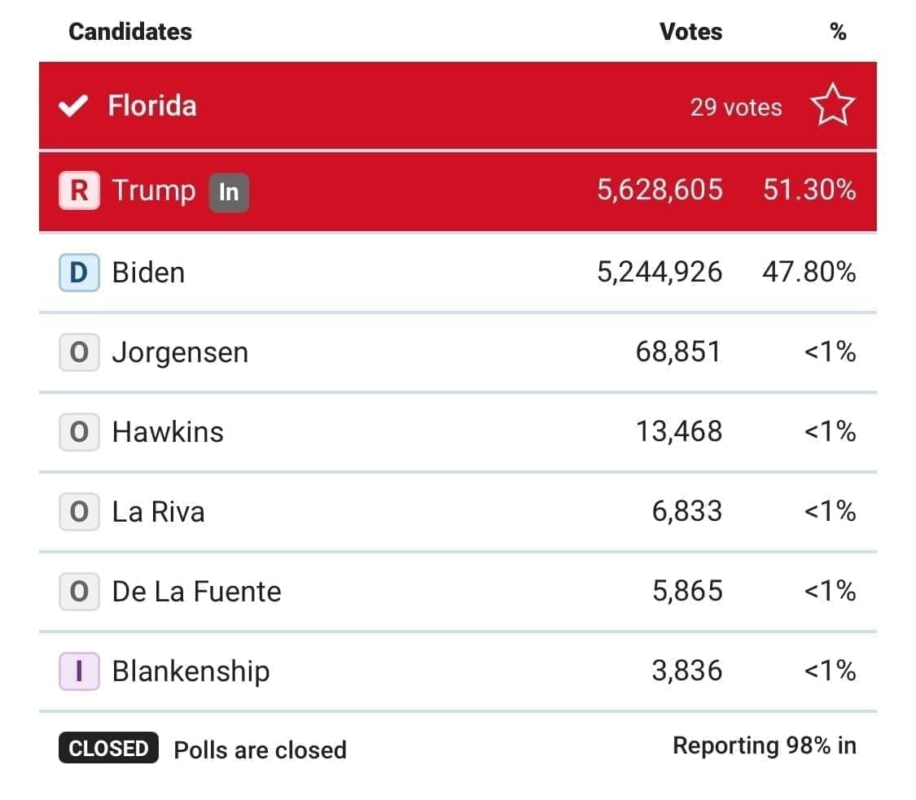Click the O badge next to Hawkins
Viewport: 916px width, 800px height.
[x=79, y=431]
